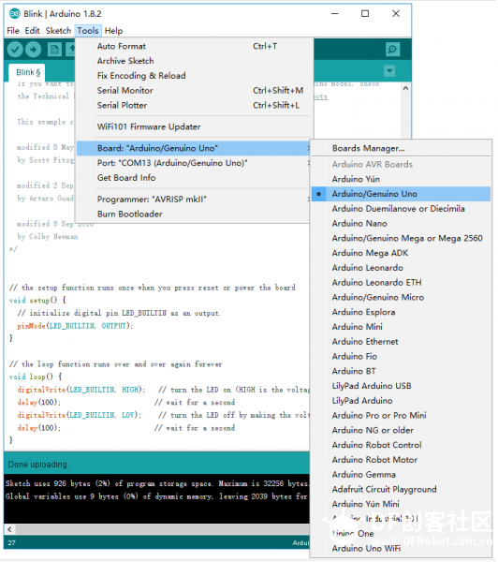The width and height of the screenshot is (498, 562).
Task: Open the Sketch menu
Action: click(58, 31)
